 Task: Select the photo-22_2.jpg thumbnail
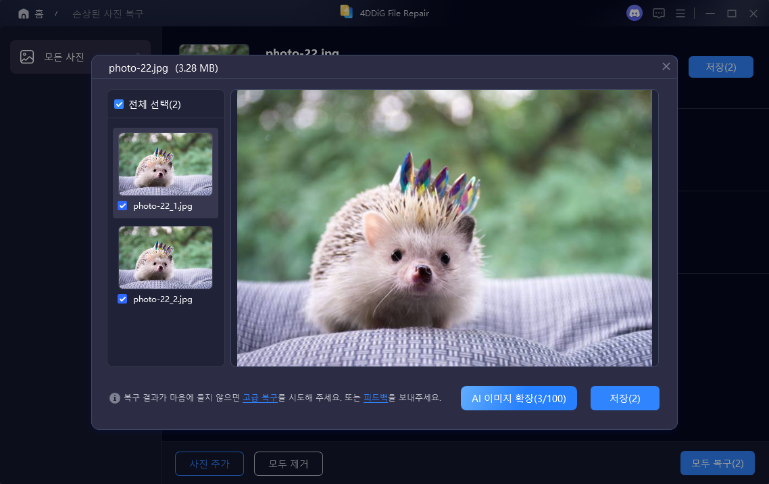click(166, 258)
